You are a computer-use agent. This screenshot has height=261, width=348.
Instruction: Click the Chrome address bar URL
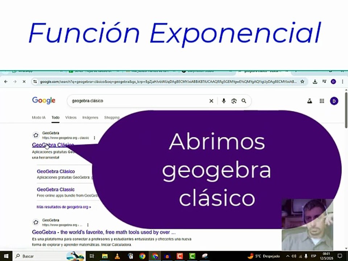point(168,82)
